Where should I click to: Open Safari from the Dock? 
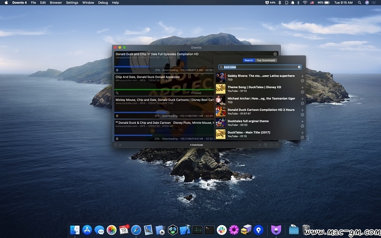pos(136,230)
